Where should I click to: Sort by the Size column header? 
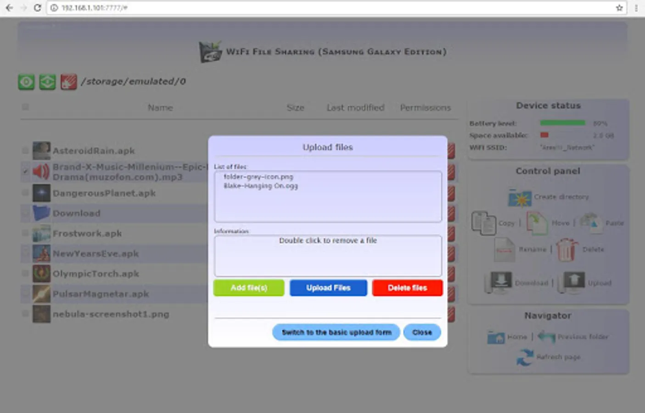click(296, 107)
